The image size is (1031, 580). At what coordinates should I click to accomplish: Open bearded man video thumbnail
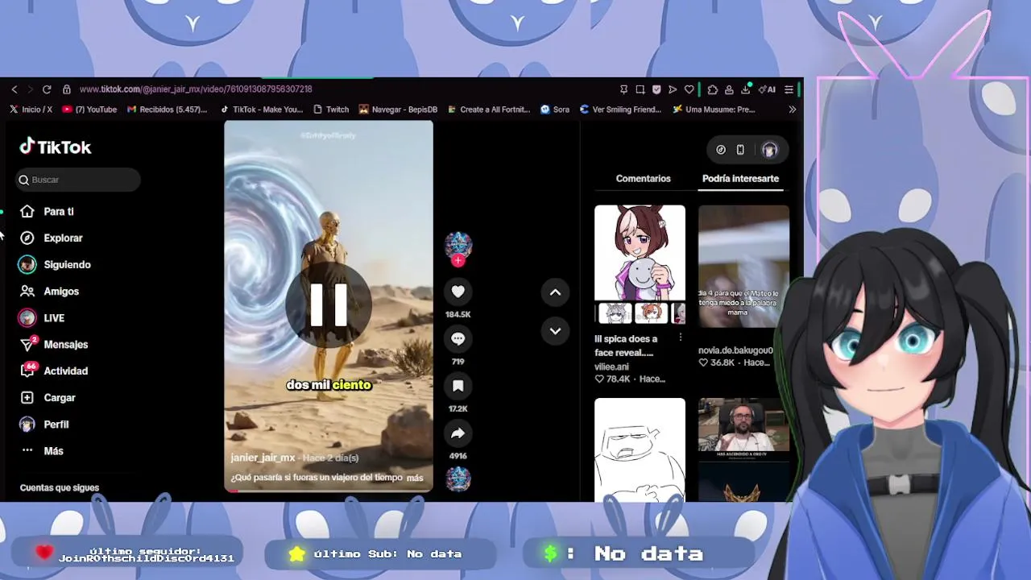(x=743, y=449)
